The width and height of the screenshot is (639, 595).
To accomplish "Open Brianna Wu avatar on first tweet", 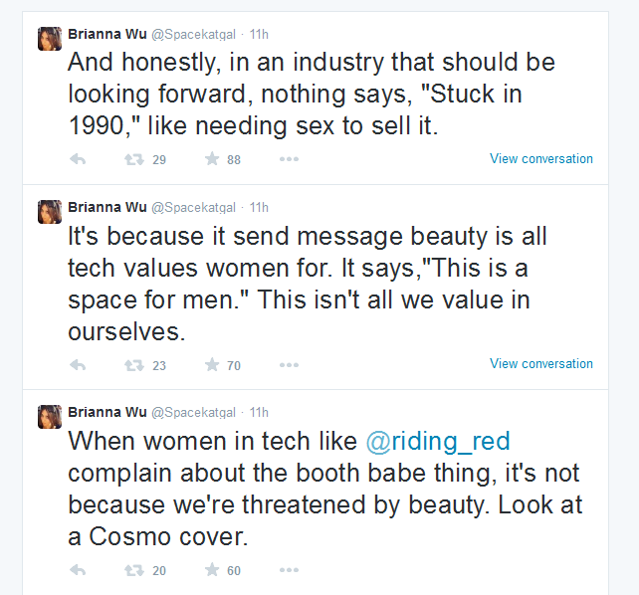I will (50, 39).
